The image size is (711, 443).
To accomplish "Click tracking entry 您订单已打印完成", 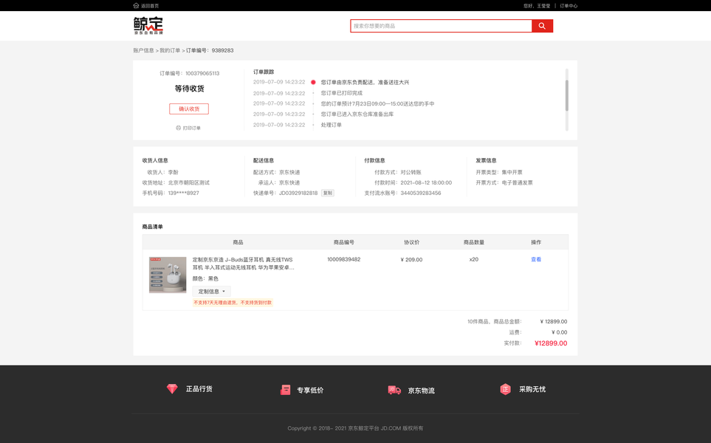I will pyautogui.click(x=341, y=93).
